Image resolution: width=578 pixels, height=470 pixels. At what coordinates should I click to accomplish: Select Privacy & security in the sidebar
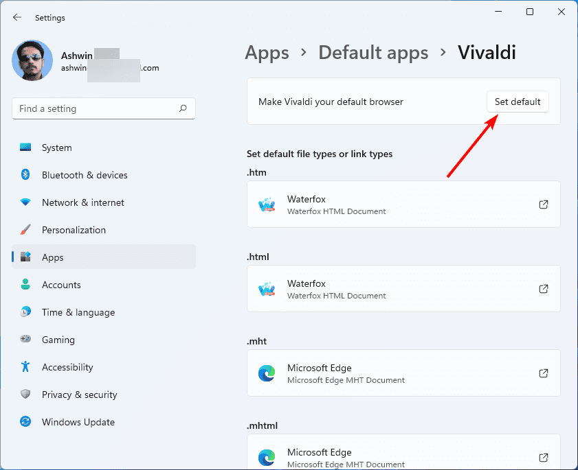(80, 395)
